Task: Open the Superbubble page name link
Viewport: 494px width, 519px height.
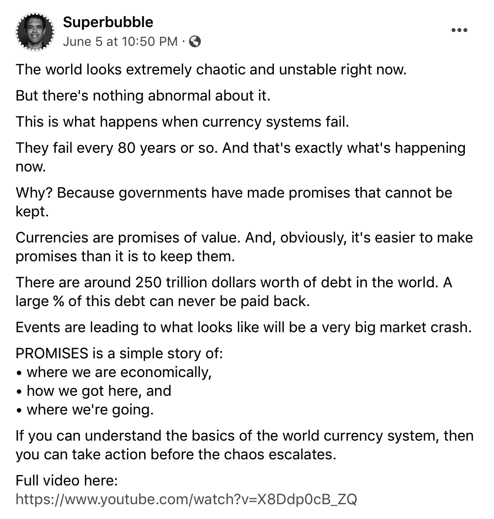Action: tap(108, 22)
